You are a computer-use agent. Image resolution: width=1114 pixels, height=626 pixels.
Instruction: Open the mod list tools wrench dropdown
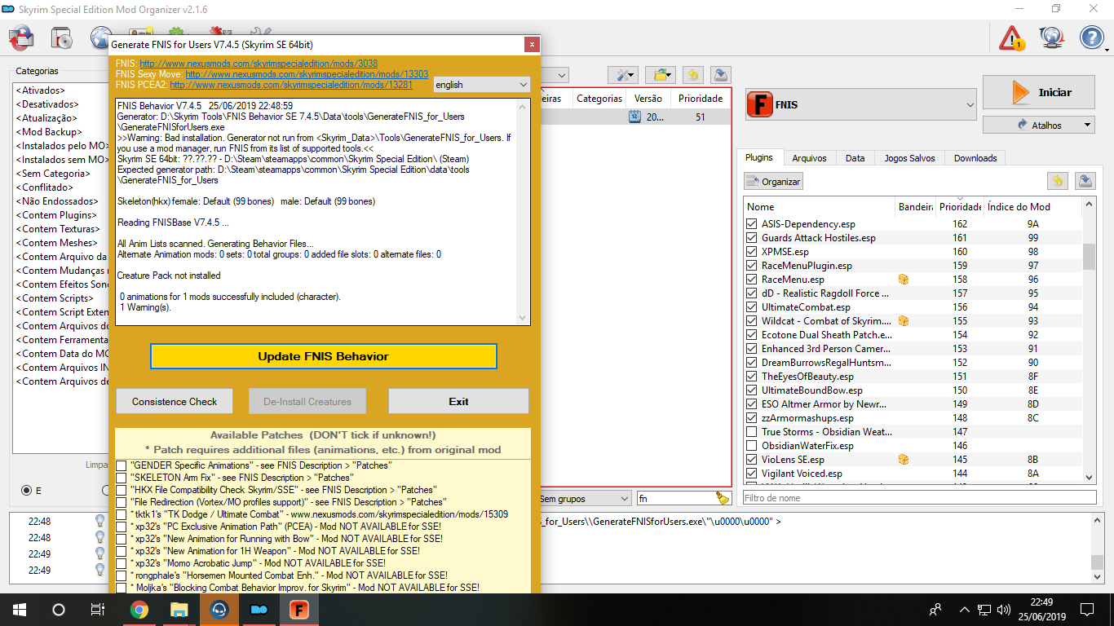coord(624,75)
